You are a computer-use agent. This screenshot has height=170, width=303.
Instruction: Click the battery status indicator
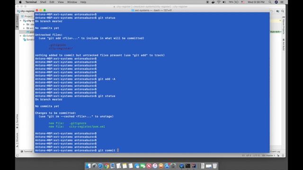pos(233,2)
